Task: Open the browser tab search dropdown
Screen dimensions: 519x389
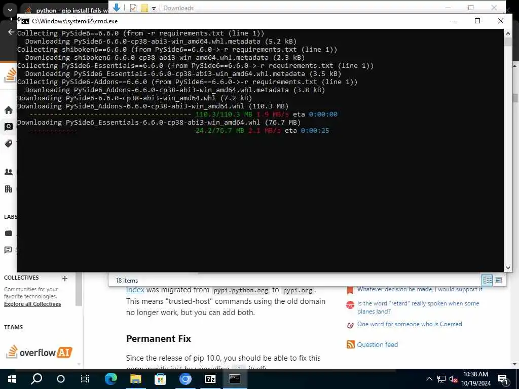Action: 10,10
